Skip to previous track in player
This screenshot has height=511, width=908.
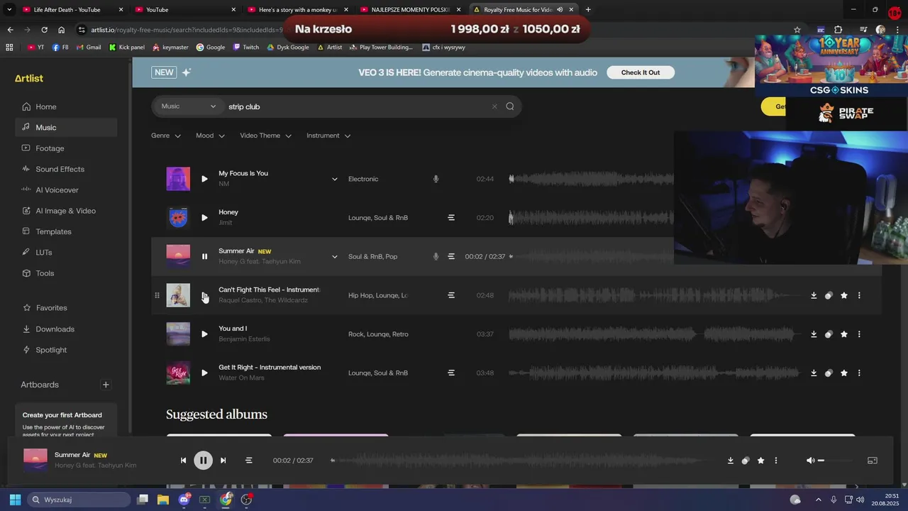(183, 461)
